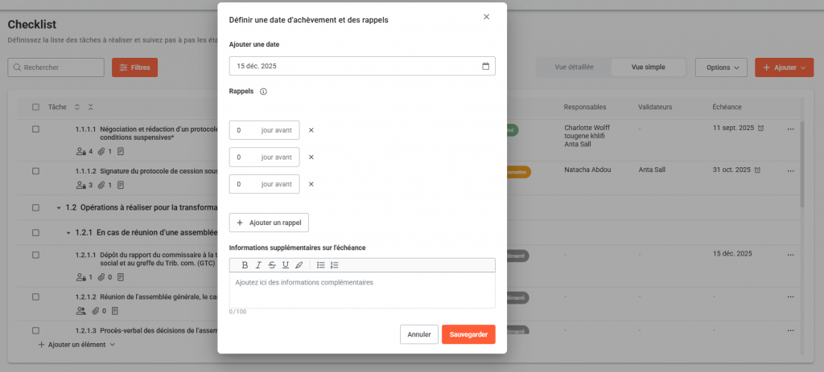Delete the third reminder row

coord(311,184)
